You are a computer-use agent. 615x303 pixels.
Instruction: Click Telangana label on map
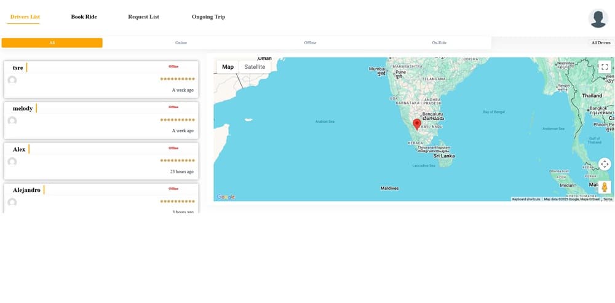pos(433,79)
